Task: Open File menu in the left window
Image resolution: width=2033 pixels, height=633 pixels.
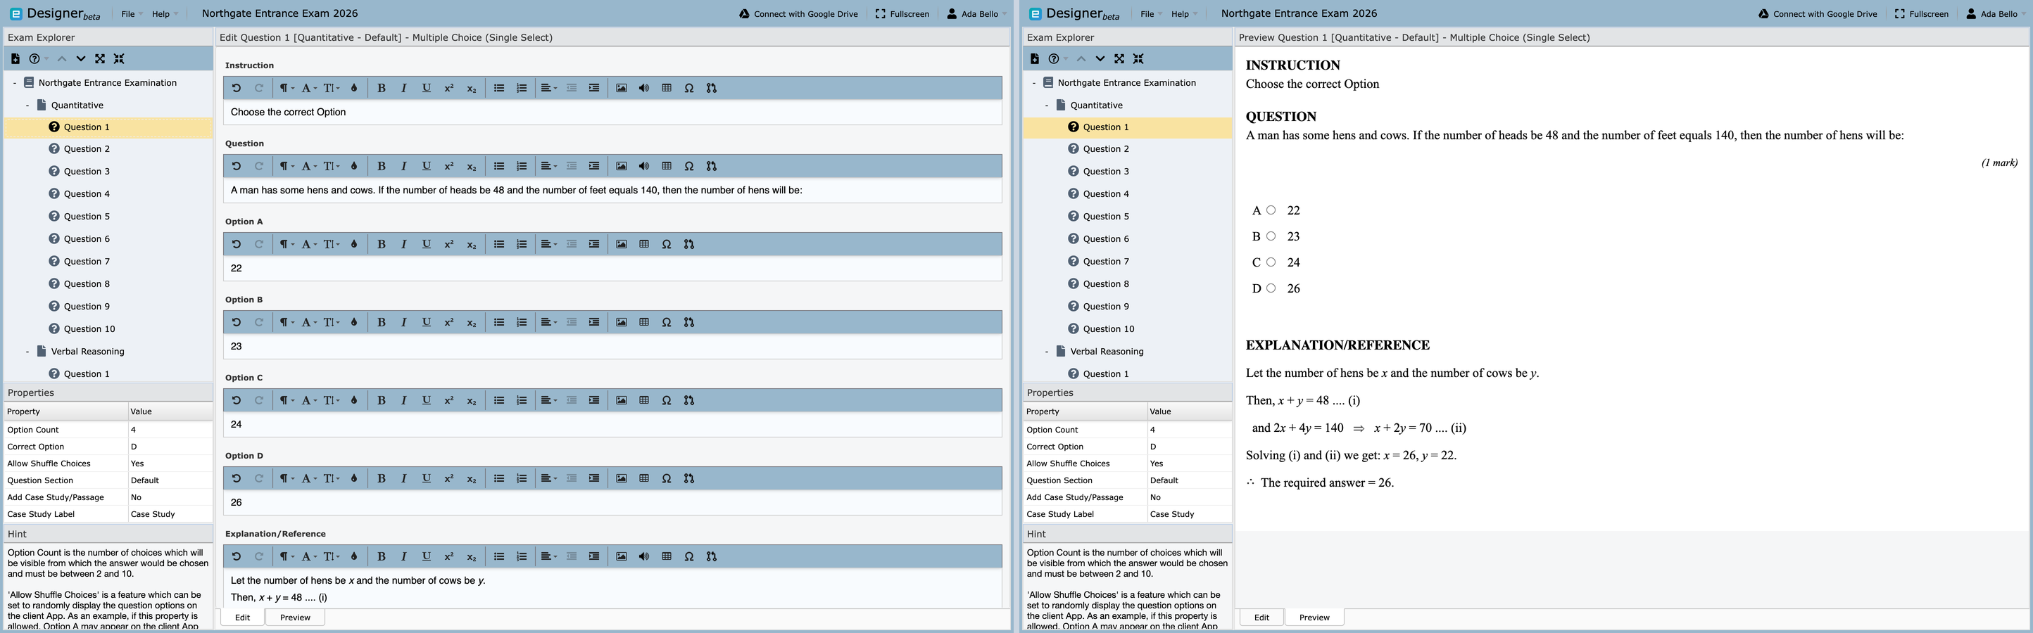Action: tap(131, 13)
